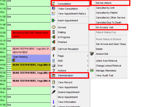141x107 pixels.
Task: Select the 16:30 BEAR-TESTPATIENT appointment
Action: (31, 82)
